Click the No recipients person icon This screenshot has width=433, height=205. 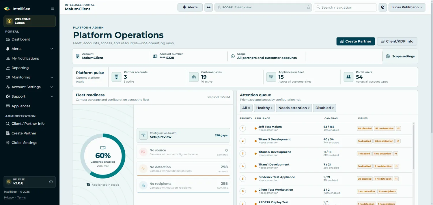click(143, 185)
